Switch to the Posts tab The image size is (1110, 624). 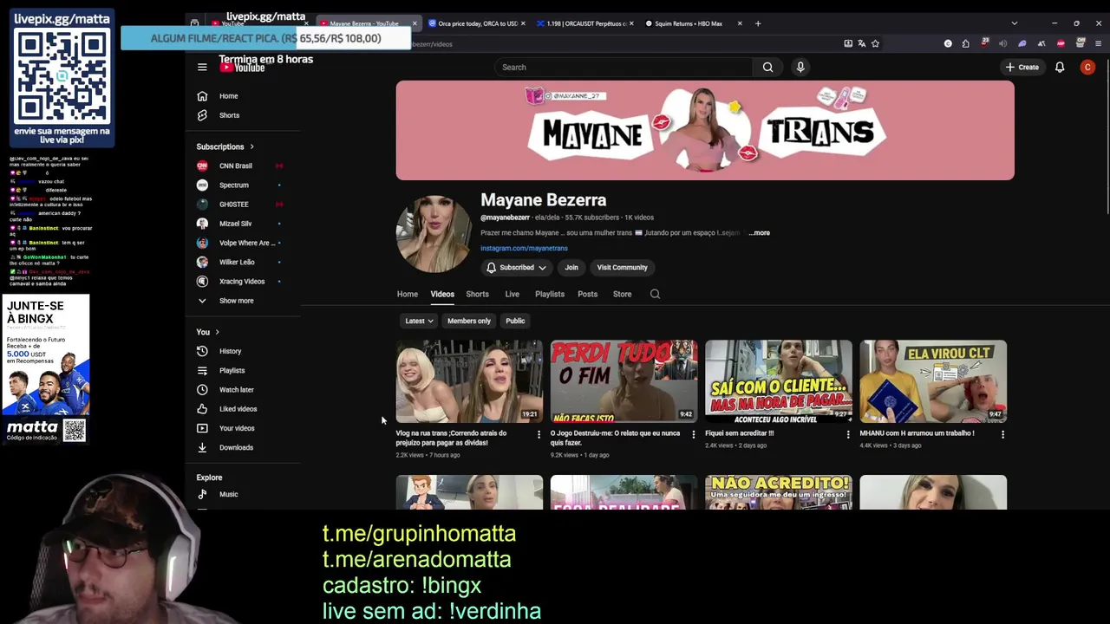pyautogui.click(x=587, y=294)
